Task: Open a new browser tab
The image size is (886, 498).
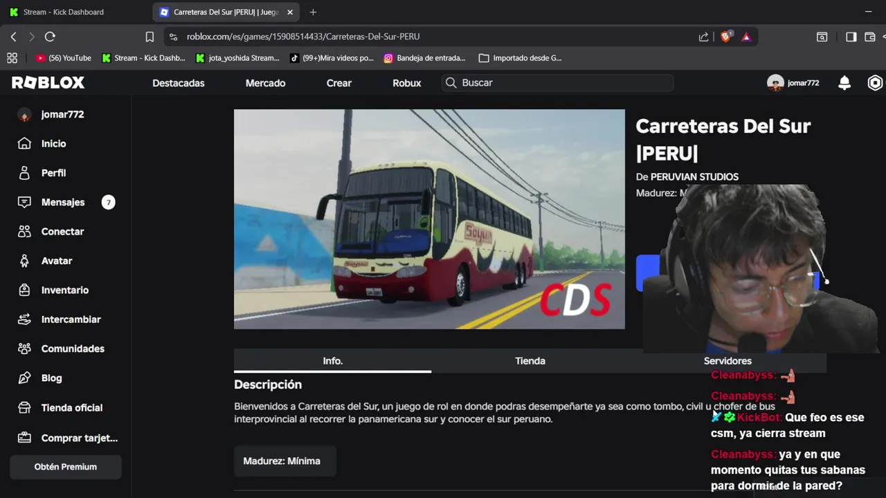Action: pos(313,12)
